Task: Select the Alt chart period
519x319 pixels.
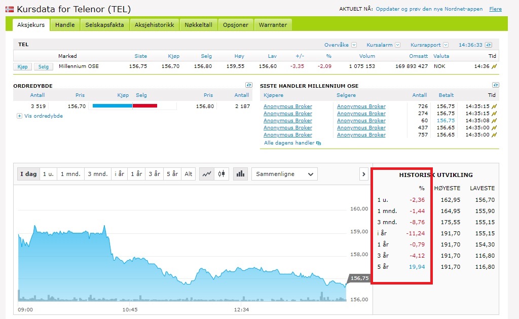Action: pyautogui.click(x=189, y=174)
